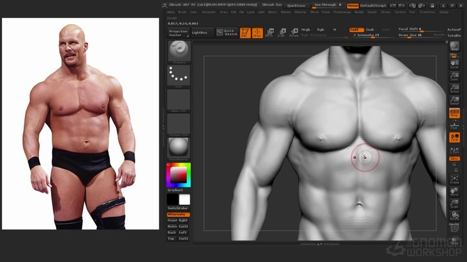
Task: Open the stroke type dots selector
Action: pyautogui.click(x=179, y=76)
